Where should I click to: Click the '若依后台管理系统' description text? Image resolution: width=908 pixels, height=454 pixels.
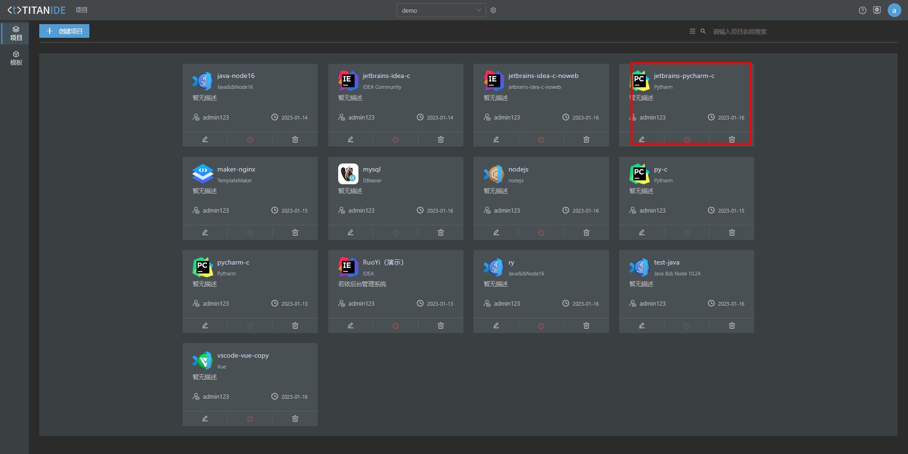tap(362, 284)
